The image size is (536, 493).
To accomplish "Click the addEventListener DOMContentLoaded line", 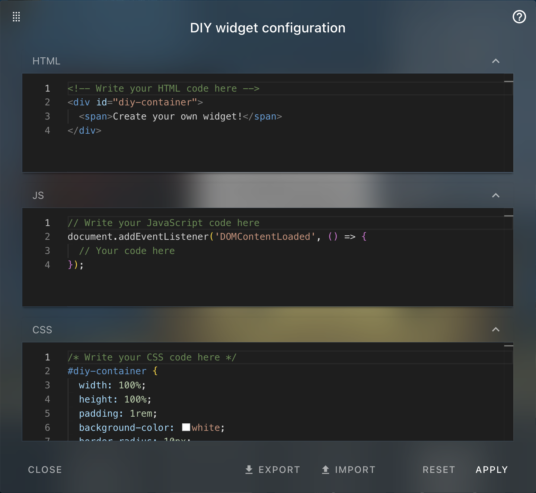I will click(217, 237).
